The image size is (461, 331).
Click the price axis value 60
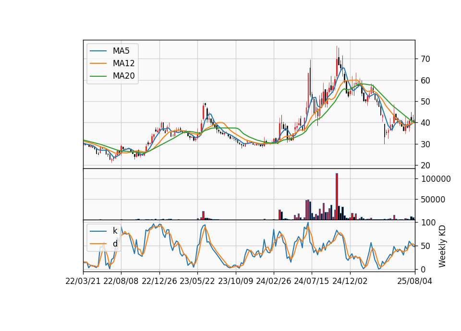[x=425, y=81]
